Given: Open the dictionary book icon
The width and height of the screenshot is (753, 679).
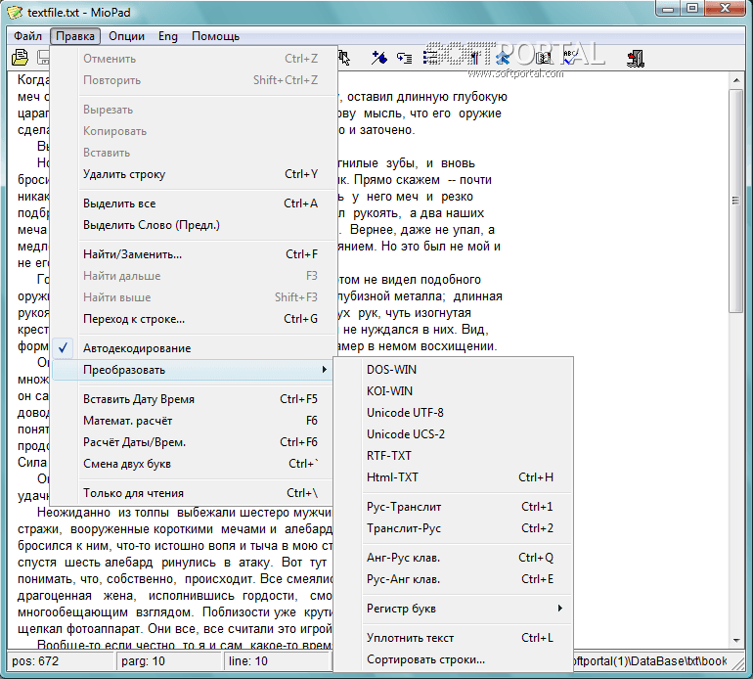Looking at the screenshot, I should click(x=543, y=58).
